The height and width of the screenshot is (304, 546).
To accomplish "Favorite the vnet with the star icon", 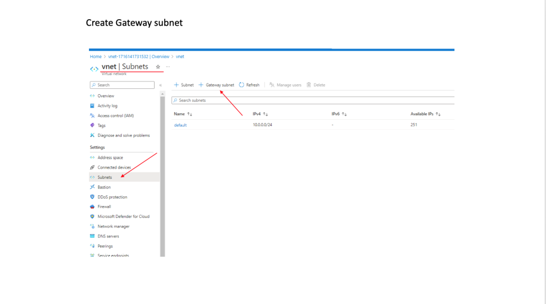I will pyautogui.click(x=158, y=67).
